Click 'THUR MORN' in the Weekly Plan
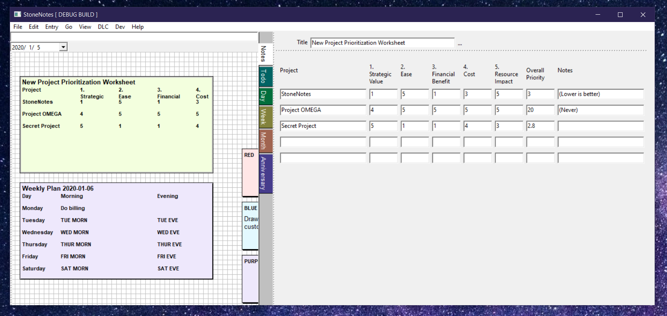The height and width of the screenshot is (316, 667). pos(76,245)
